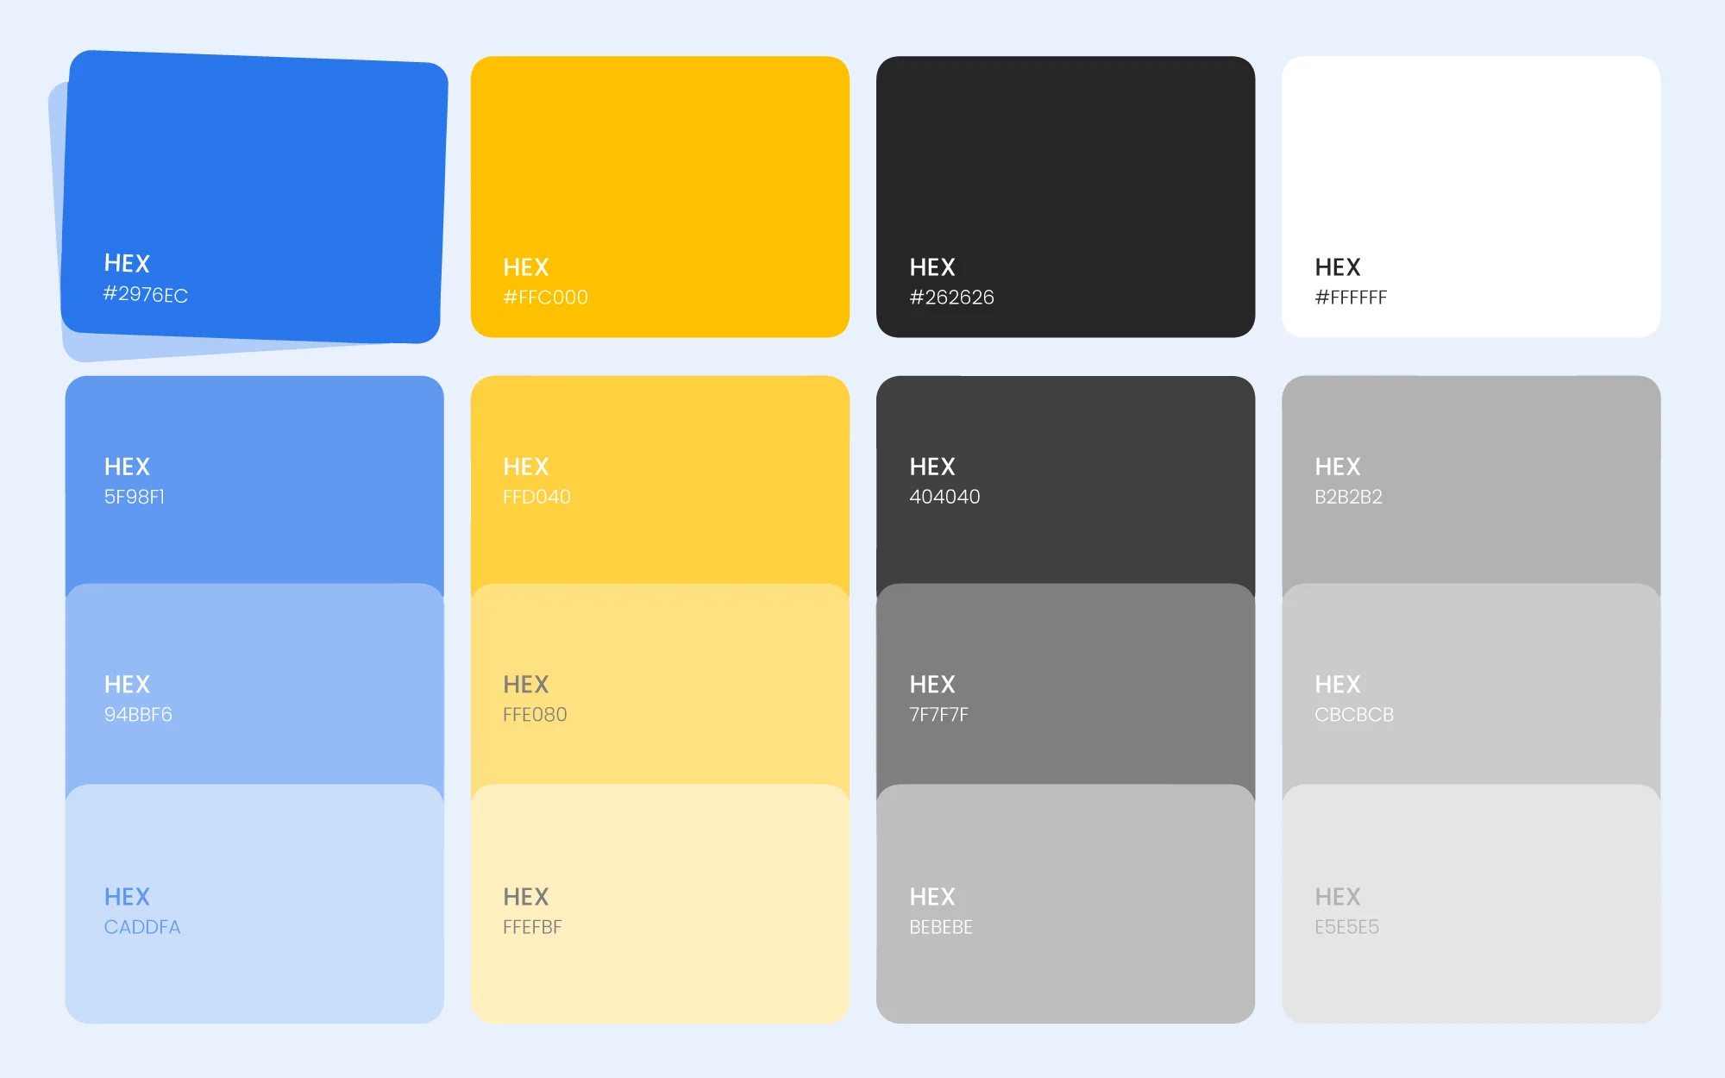Click the FFE080 hex value label

pos(535,715)
